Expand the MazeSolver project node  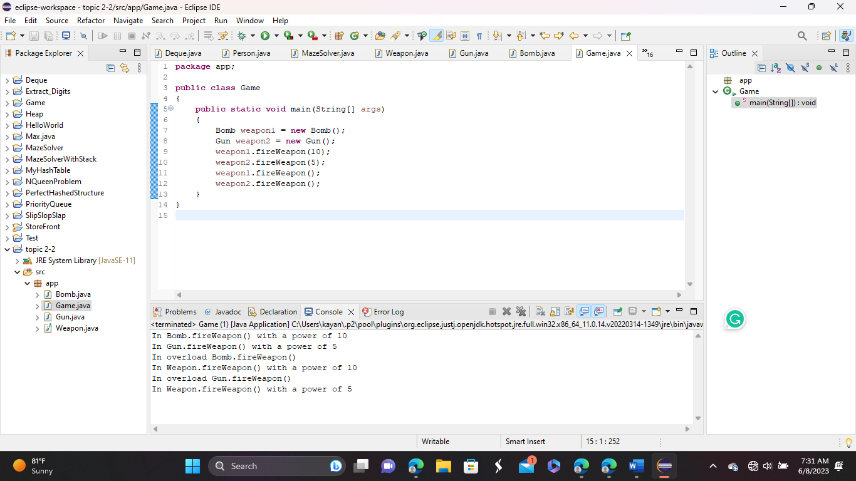pos(8,148)
